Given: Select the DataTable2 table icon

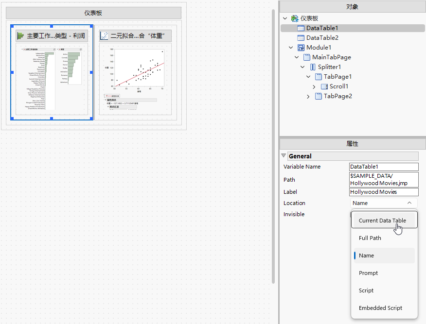Looking at the screenshot, I should (301, 38).
